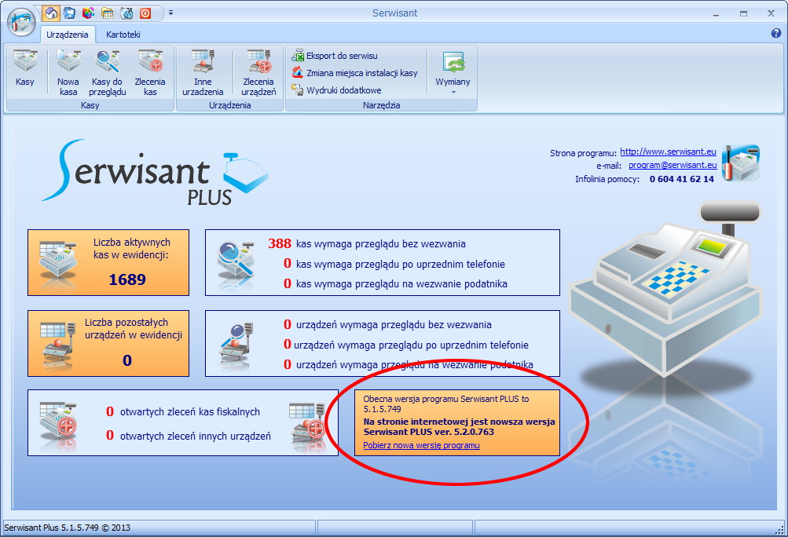Click kas wymaga przeglądu na wezwanie podatnika row
This screenshot has width=788, height=537.
coord(395,284)
